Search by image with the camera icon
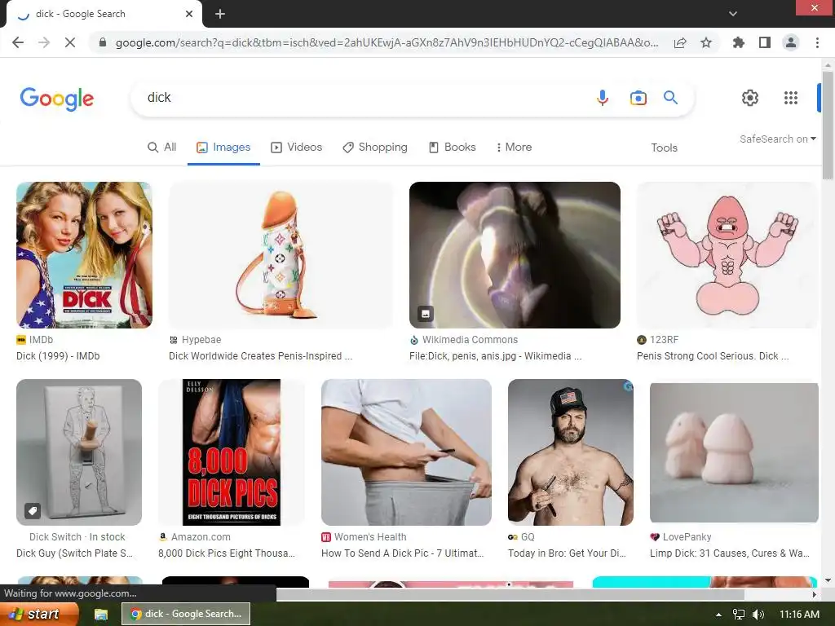 [638, 98]
